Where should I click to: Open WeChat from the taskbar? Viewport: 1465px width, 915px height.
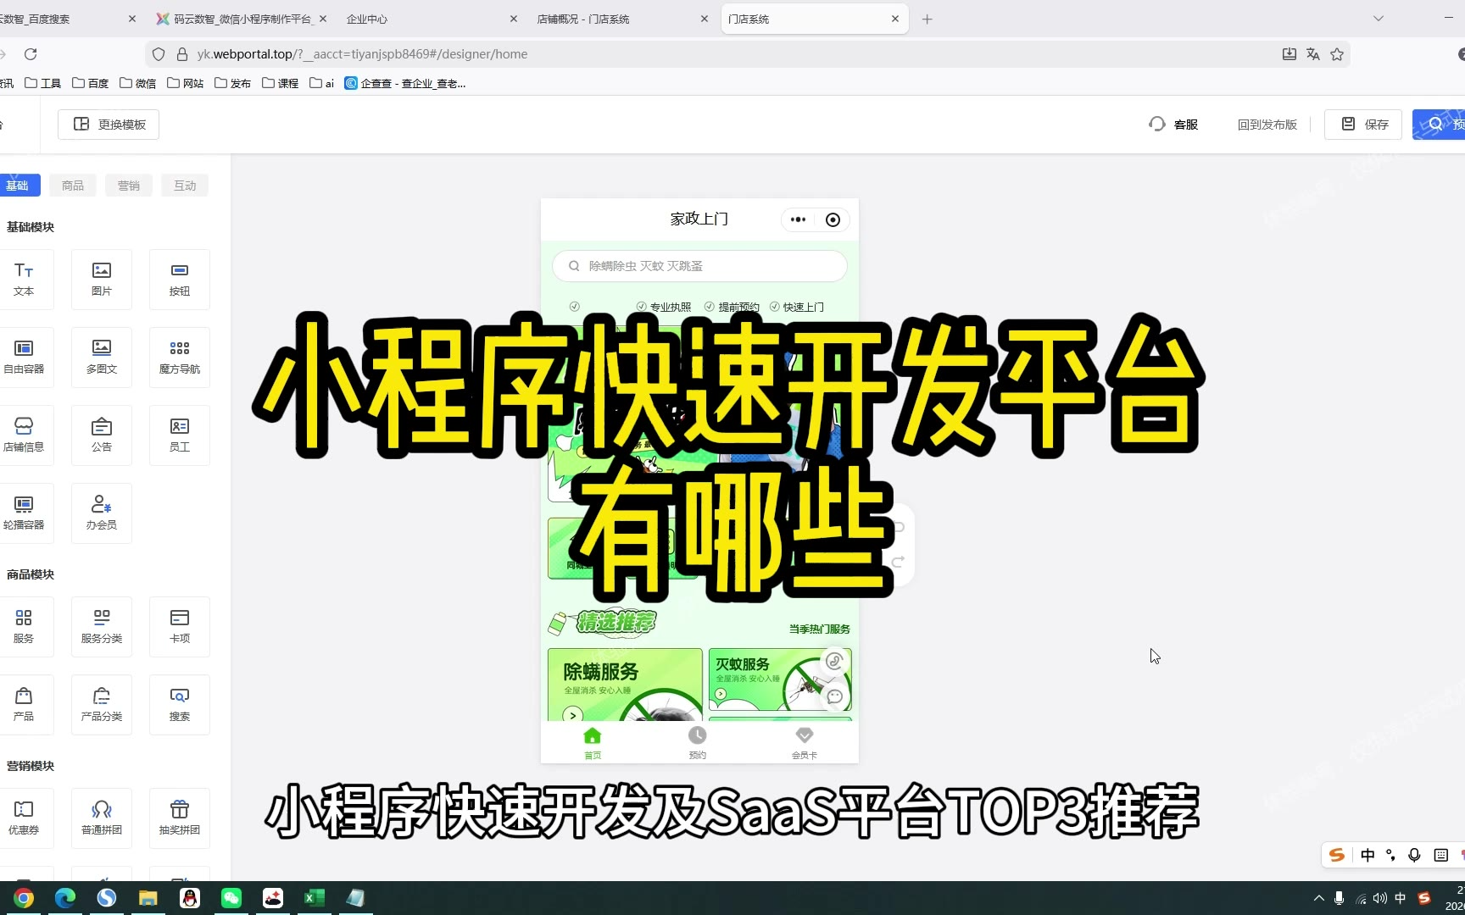pyautogui.click(x=231, y=898)
